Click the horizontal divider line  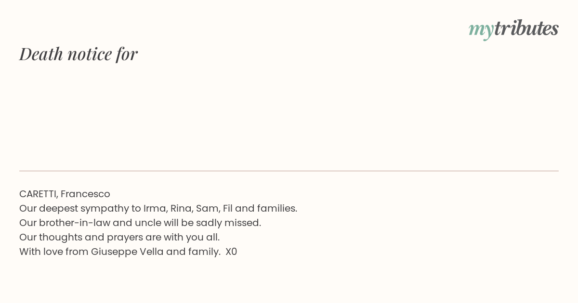[289, 171]
